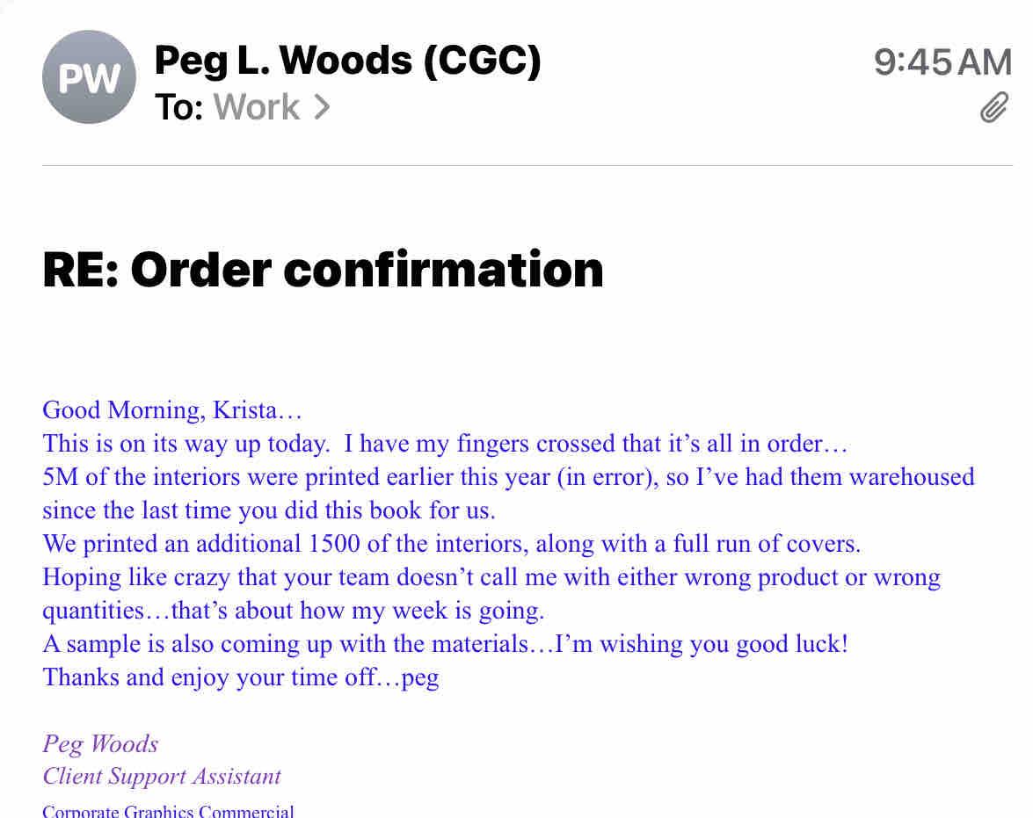Select the Work recipient
Image resolution: width=1033 pixels, height=818 pixels.
click(x=256, y=107)
